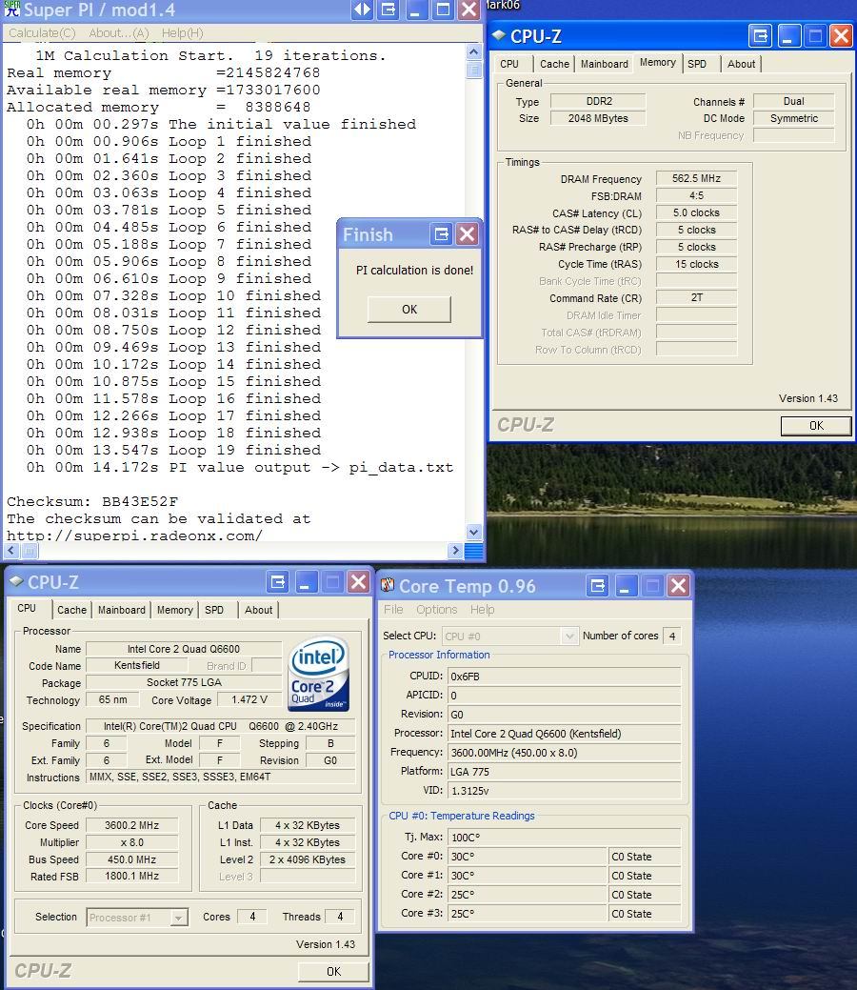Click the Checksum: BB43E52F line
Viewport: 857px width, 990px height.
pyautogui.click(x=92, y=502)
